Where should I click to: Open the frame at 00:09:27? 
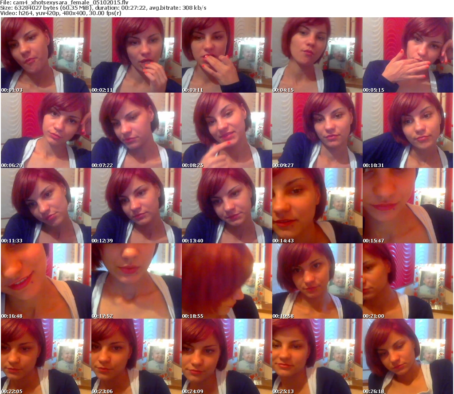tap(317, 130)
